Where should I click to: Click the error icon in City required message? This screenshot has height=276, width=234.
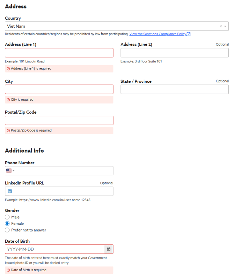click(8, 100)
